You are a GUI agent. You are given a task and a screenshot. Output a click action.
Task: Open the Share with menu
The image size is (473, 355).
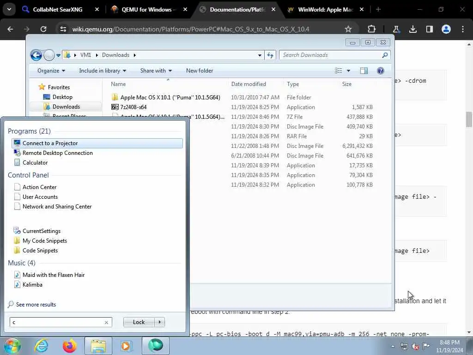[x=156, y=71]
